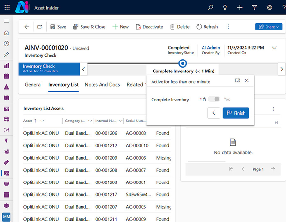Click the save icon in right panel
The height and width of the screenshot is (222, 286).
coord(276,122)
